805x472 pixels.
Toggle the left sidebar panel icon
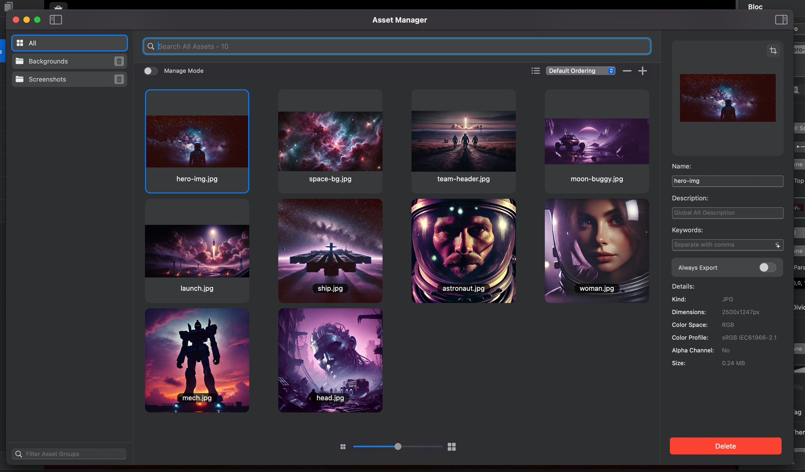[56, 20]
